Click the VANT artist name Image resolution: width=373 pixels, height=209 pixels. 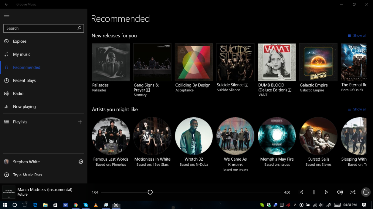[263, 95]
